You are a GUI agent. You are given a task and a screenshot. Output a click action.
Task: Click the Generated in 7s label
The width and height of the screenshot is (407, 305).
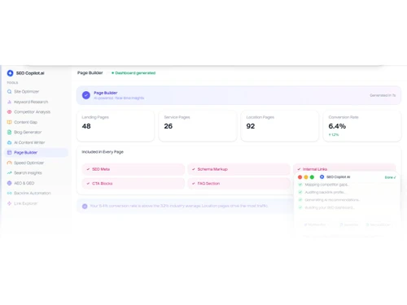(x=383, y=95)
